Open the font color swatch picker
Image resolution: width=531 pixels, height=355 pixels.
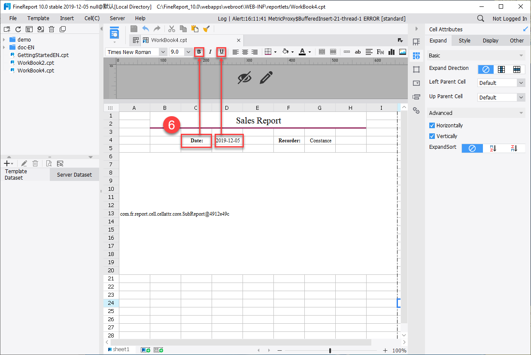[310, 51]
